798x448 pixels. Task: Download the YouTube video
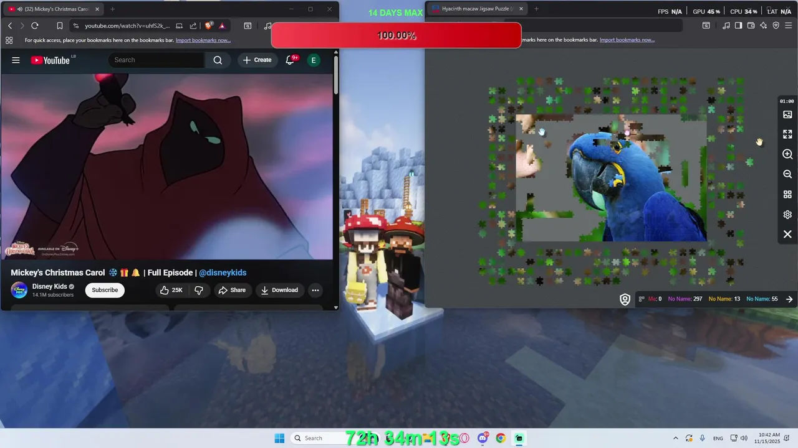pyautogui.click(x=279, y=290)
